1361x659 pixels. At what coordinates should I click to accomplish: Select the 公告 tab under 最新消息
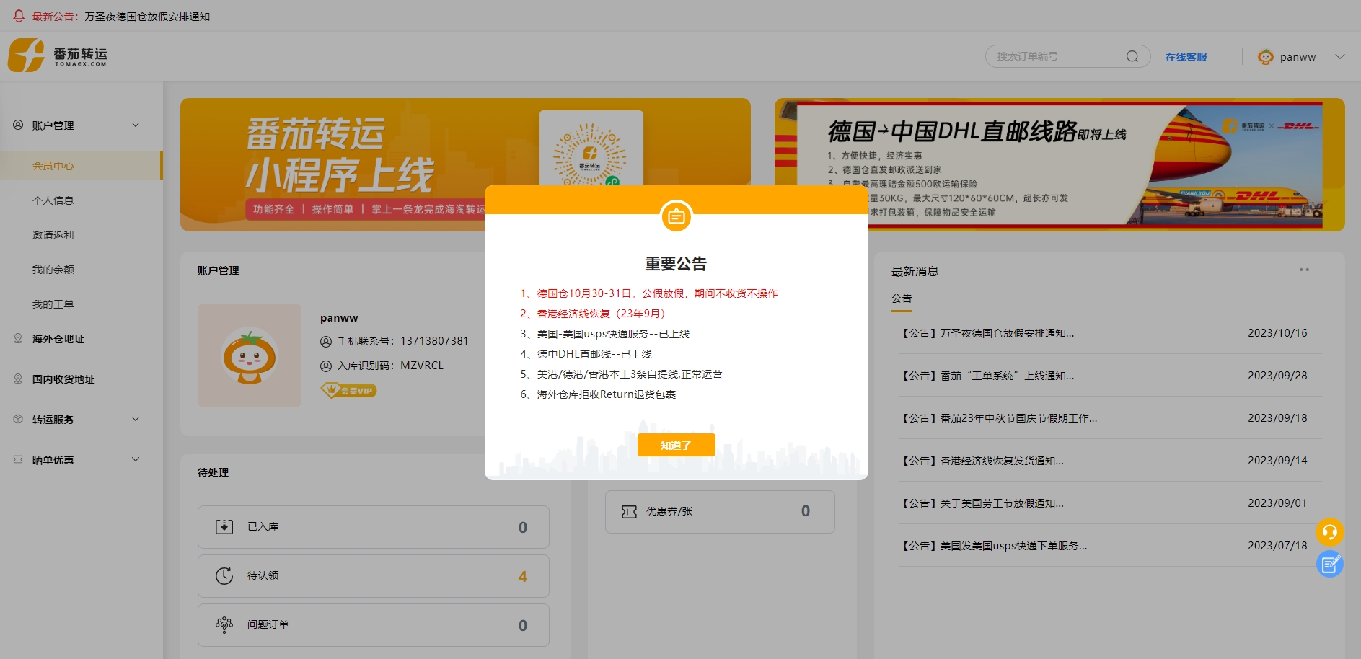pyautogui.click(x=902, y=298)
